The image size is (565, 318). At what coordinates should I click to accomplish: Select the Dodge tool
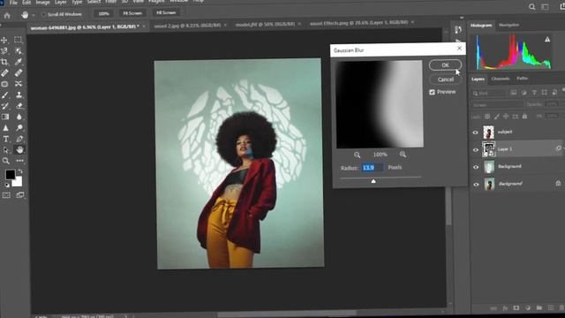(x=19, y=127)
